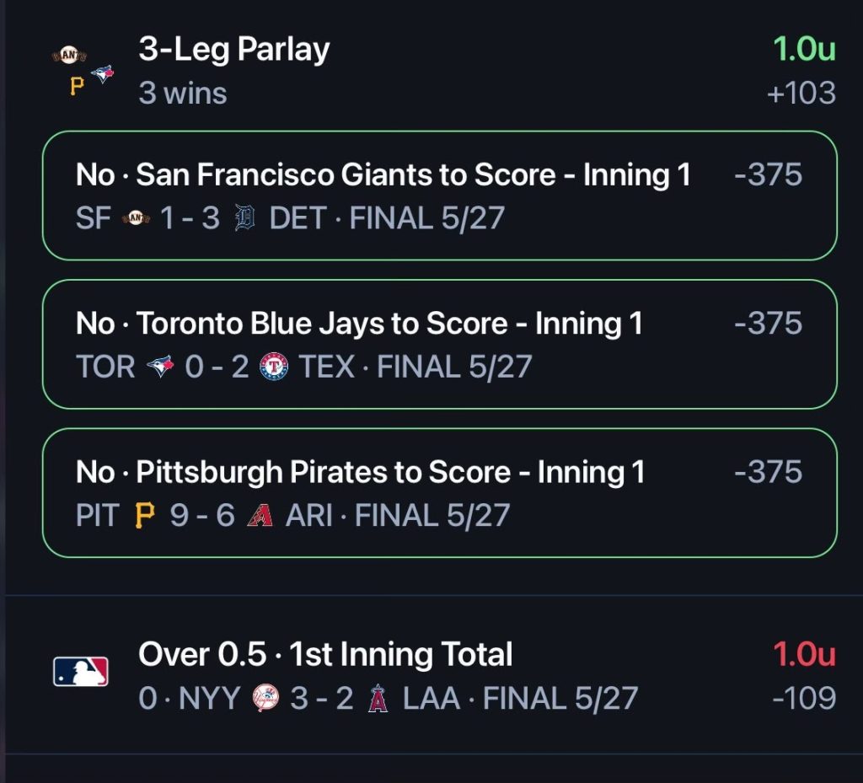Click the -109 odds on the Yankees bet
The height and width of the screenshot is (783, 863).
click(804, 698)
